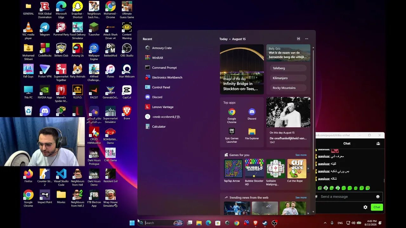Select the NVIDIA App desktop icon
Screen dimensions: 406x228
45,92
